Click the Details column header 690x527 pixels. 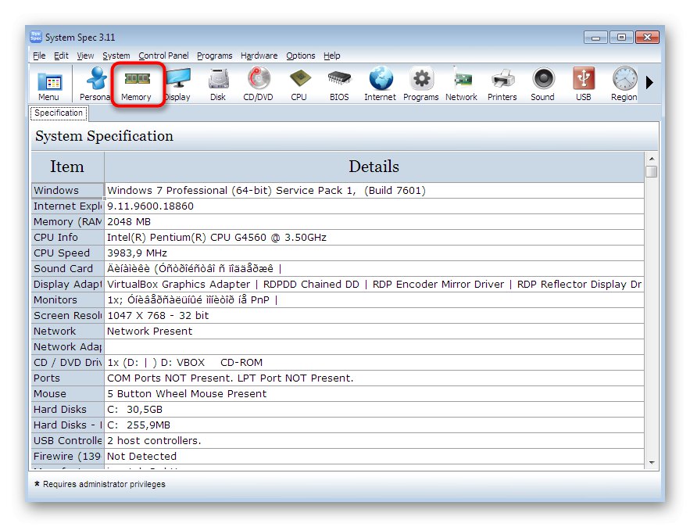pyautogui.click(x=374, y=167)
